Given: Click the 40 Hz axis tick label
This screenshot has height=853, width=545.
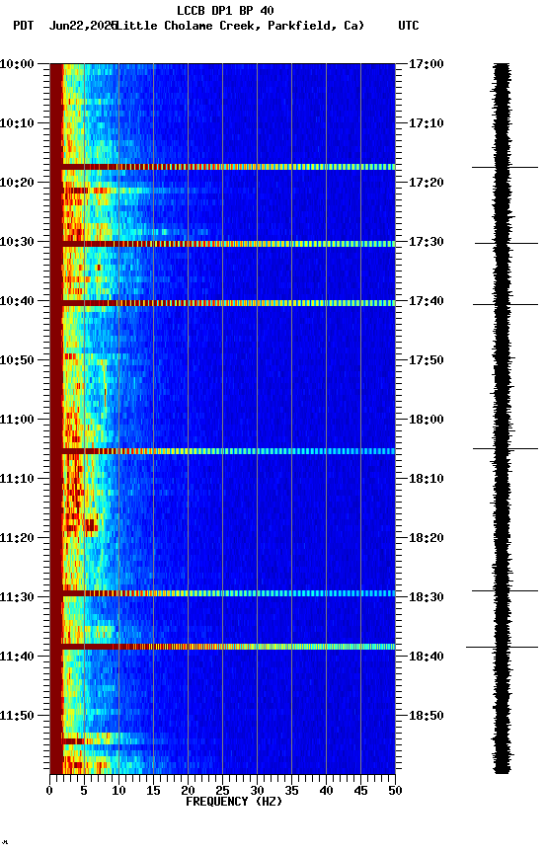Looking at the screenshot, I should click(326, 791).
